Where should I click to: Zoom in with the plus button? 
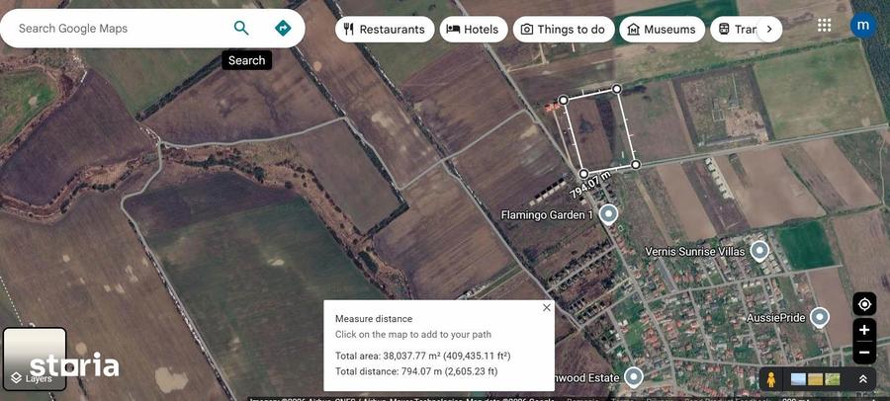click(864, 330)
